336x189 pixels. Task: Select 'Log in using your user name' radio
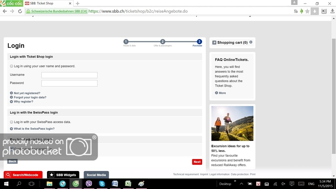11,66
